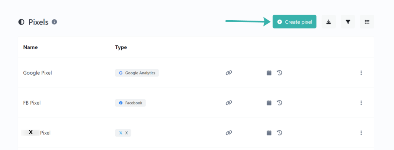Click the Google Analytics type badge
The height and width of the screenshot is (150, 394).
[x=137, y=73]
